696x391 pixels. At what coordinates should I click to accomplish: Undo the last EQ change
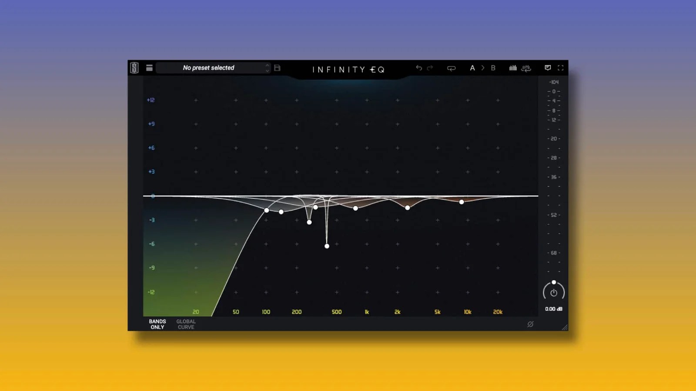point(419,68)
